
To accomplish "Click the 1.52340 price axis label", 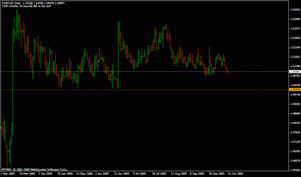I will click(295, 47).
